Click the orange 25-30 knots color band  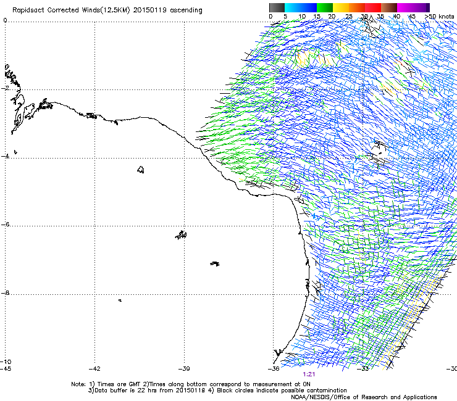357,7
